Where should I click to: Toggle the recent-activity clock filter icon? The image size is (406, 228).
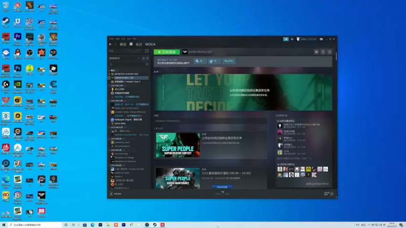144,58
